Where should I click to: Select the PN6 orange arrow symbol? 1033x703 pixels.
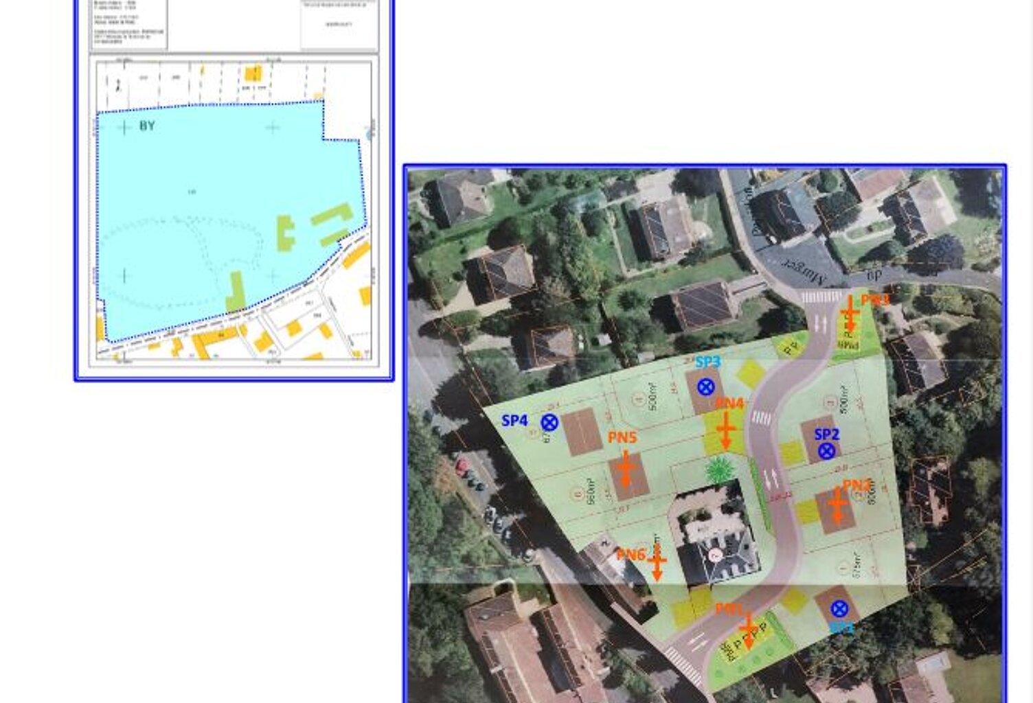tap(657, 563)
